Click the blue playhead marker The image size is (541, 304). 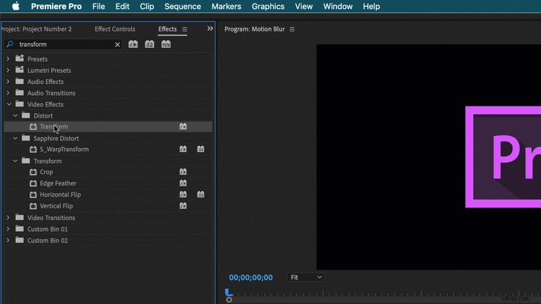click(x=228, y=293)
